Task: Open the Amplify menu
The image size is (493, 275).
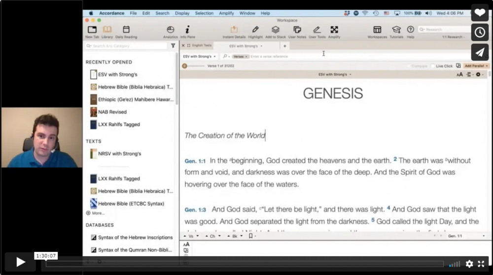Action: point(226,13)
